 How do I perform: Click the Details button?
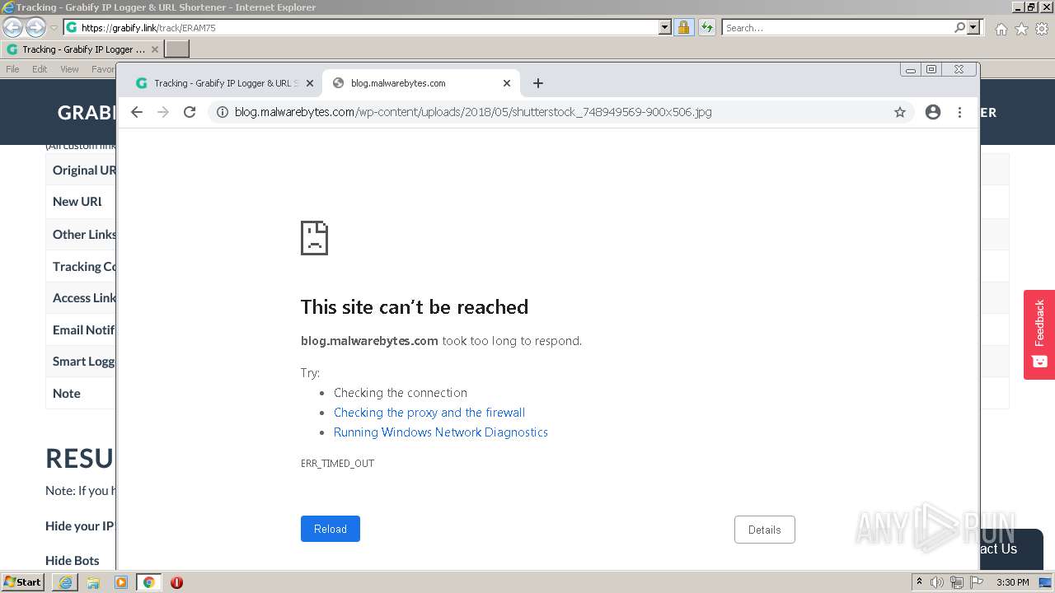pos(765,530)
